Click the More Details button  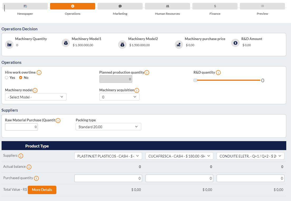[42, 190]
